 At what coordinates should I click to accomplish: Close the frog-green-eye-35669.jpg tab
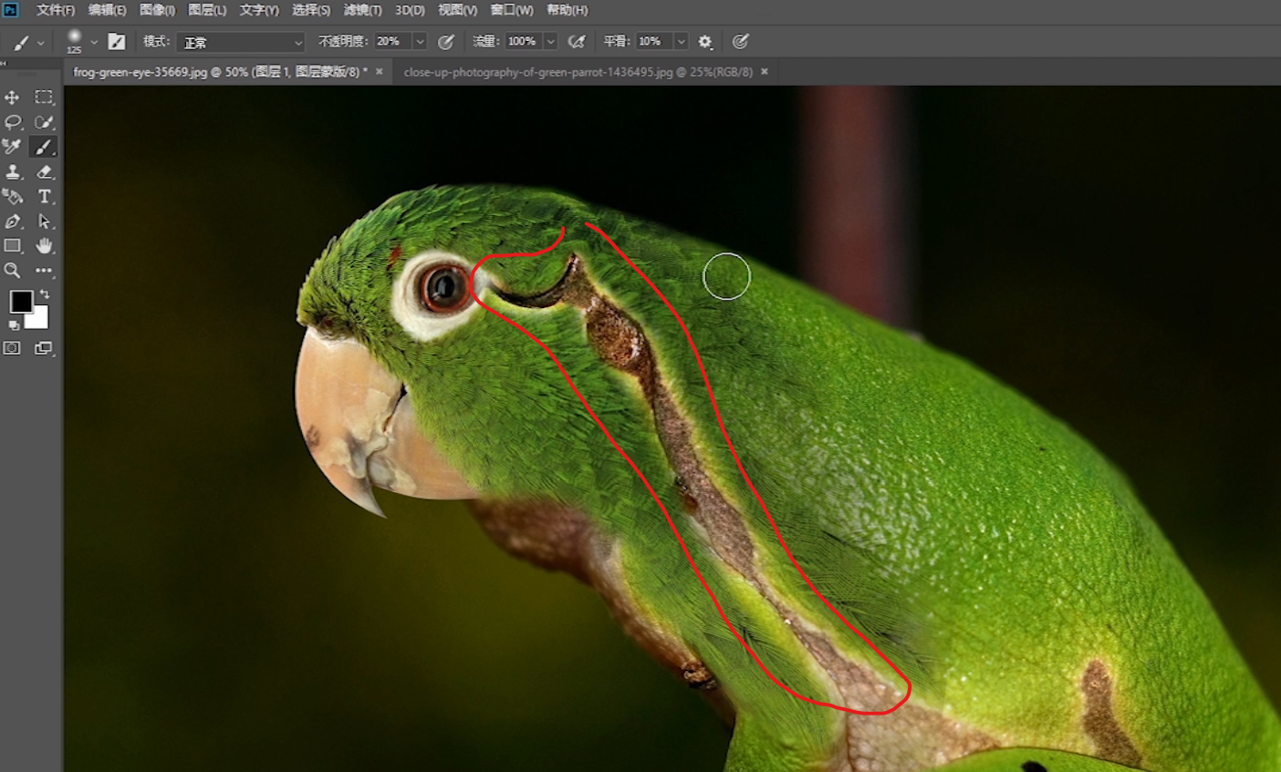tap(380, 71)
